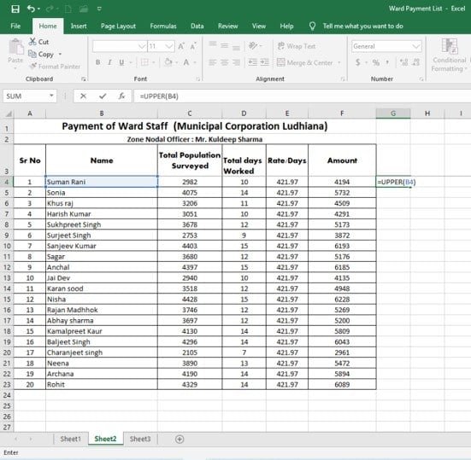Click Increase Font Size icon

coord(181,46)
